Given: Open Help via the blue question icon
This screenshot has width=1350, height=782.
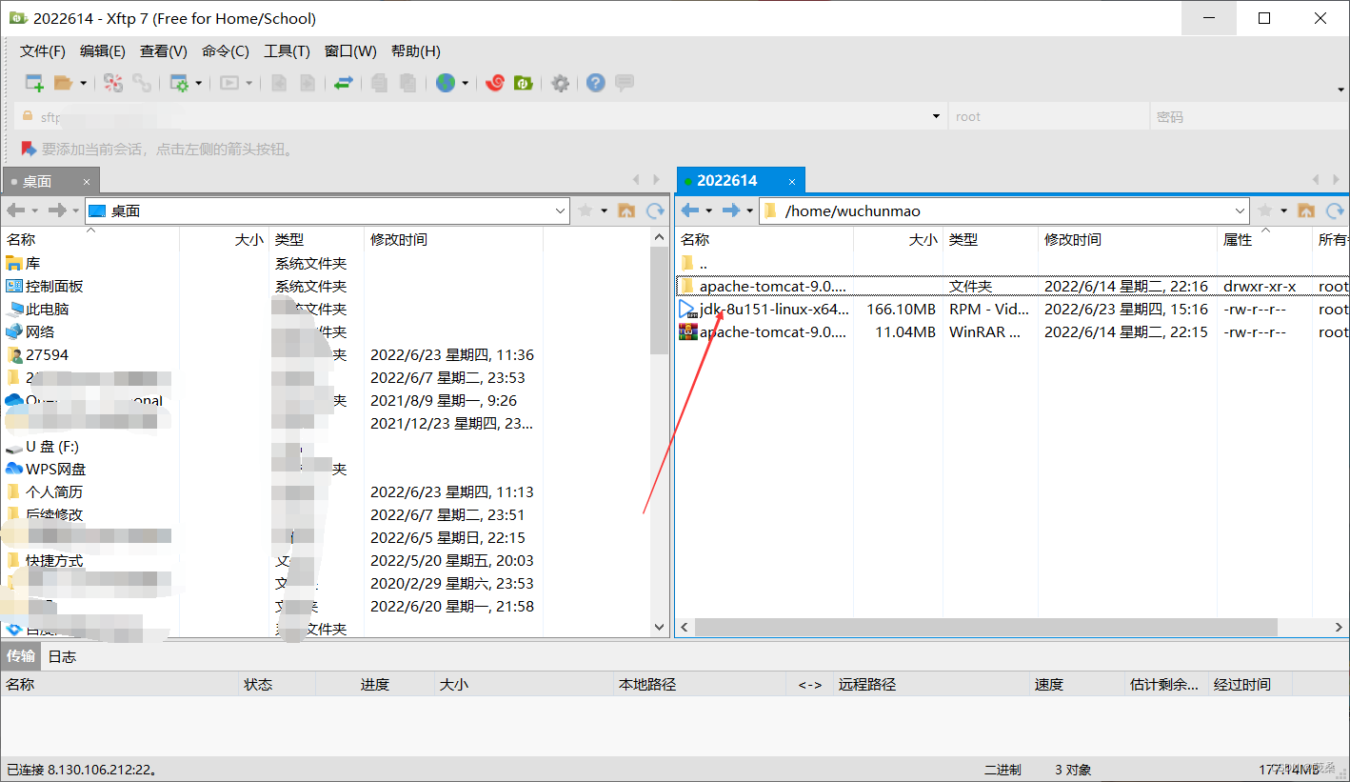Looking at the screenshot, I should click(596, 83).
